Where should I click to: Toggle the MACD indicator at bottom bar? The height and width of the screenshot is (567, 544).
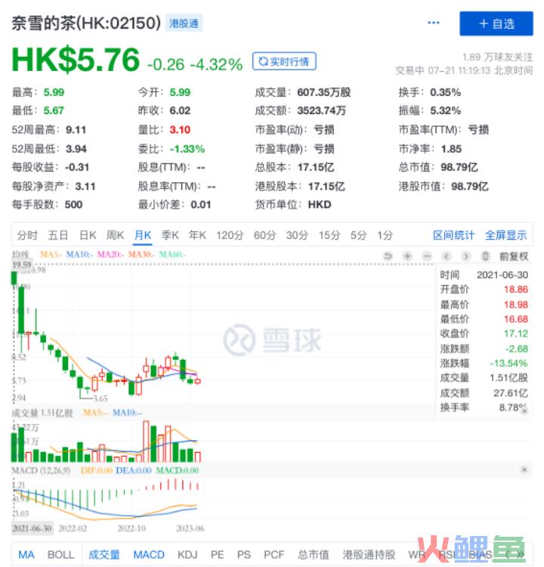pos(149,555)
